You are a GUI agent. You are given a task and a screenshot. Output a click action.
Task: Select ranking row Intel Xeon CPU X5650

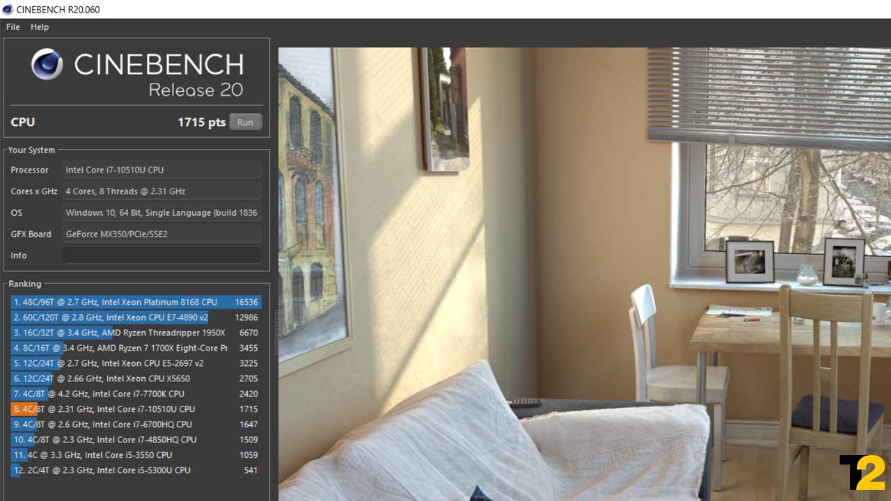136,379
